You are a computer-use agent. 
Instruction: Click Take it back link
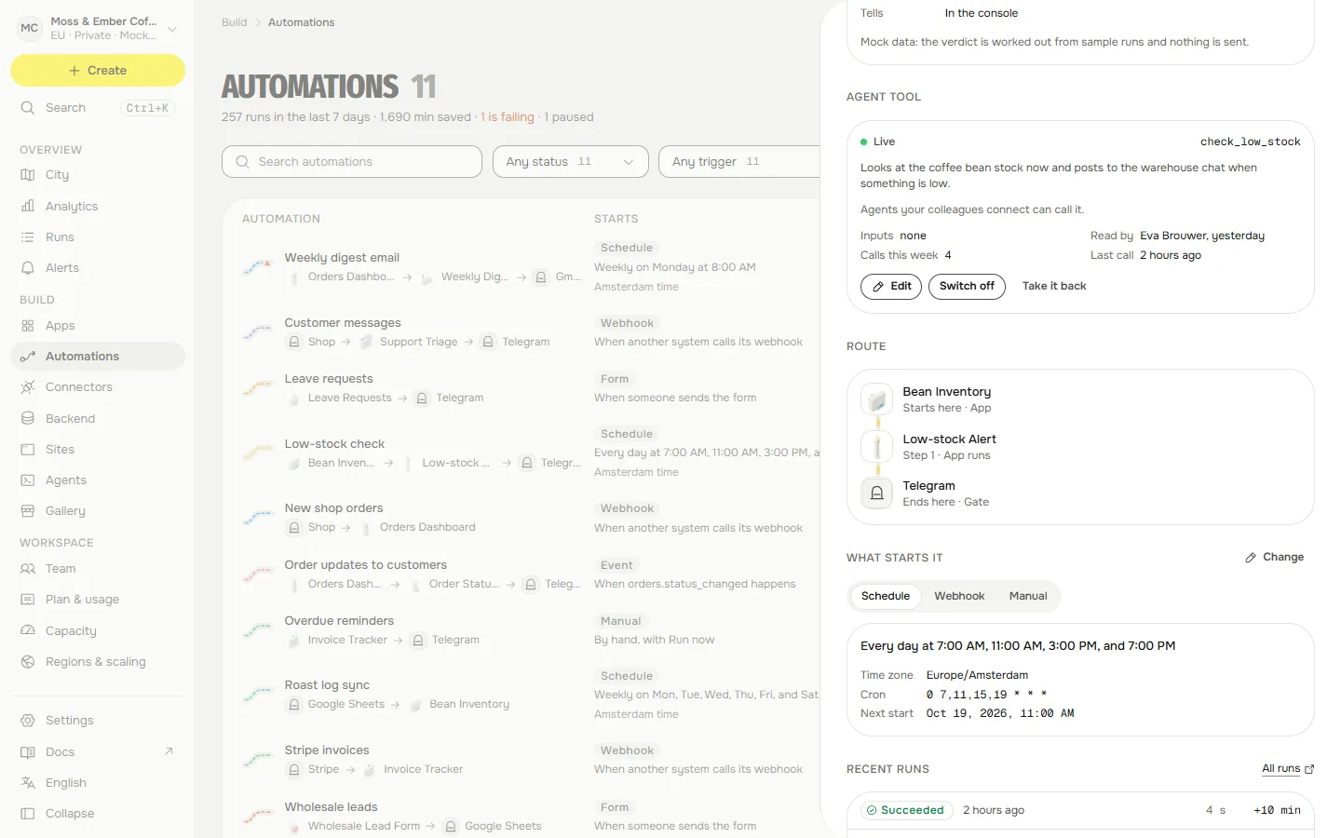click(1054, 287)
